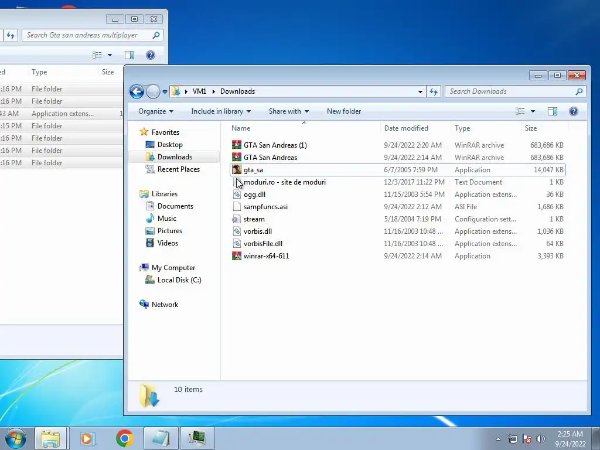The image size is (600, 450).
Task: Click the magnifier icon in Search Downloads
Action: [x=579, y=91]
